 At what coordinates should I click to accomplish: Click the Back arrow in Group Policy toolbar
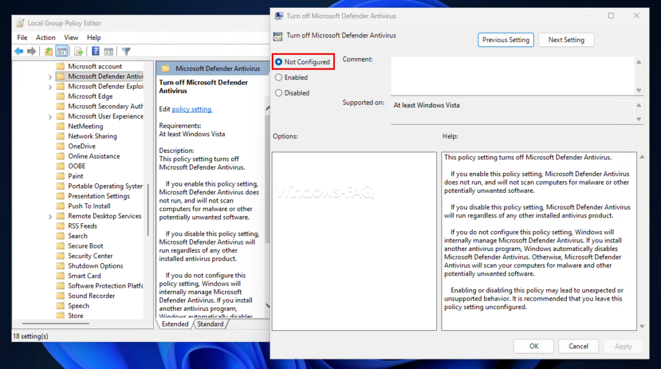pos(19,52)
